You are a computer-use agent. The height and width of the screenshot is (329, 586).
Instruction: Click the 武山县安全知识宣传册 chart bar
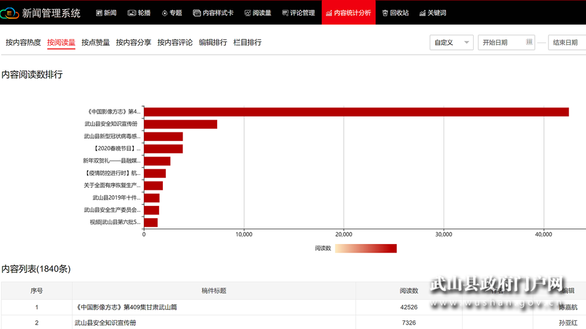click(180, 124)
